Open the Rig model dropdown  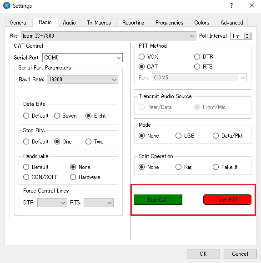[109, 36]
